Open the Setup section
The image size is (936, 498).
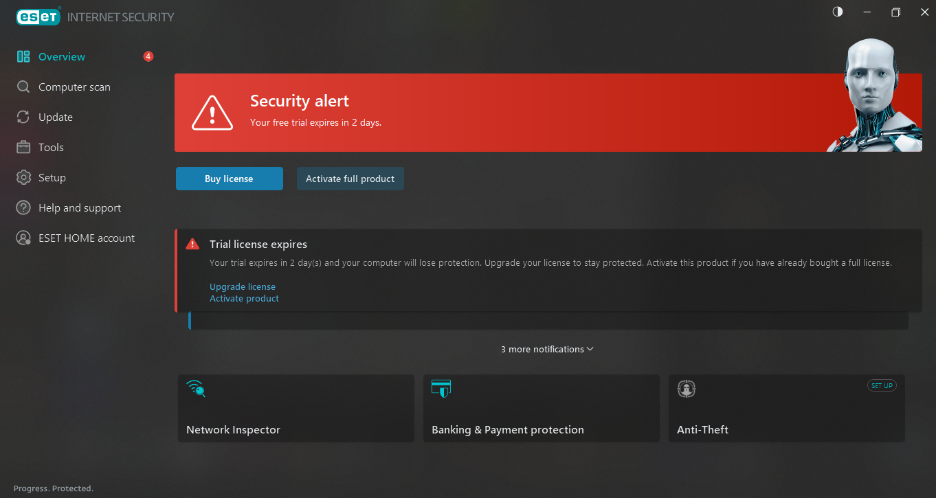[52, 178]
